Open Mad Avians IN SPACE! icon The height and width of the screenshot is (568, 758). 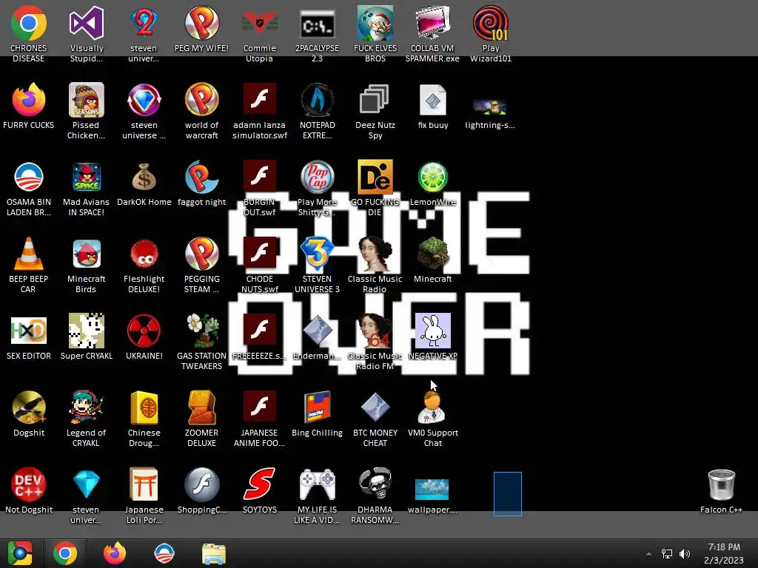86,177
